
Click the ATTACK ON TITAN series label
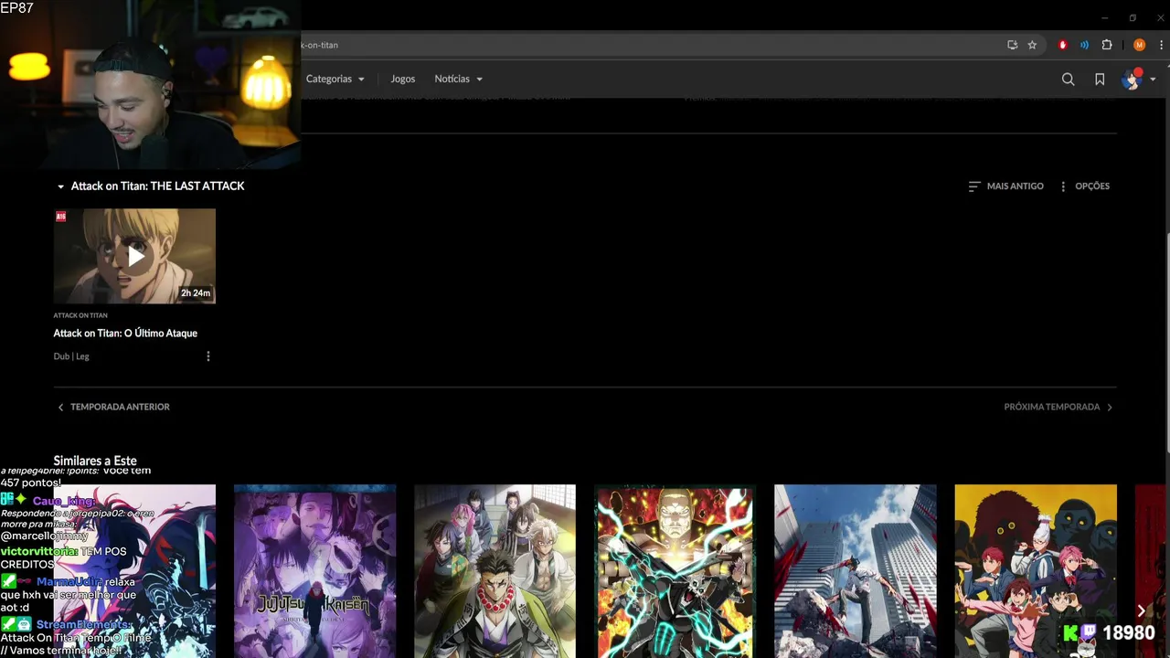click(80, 315)
